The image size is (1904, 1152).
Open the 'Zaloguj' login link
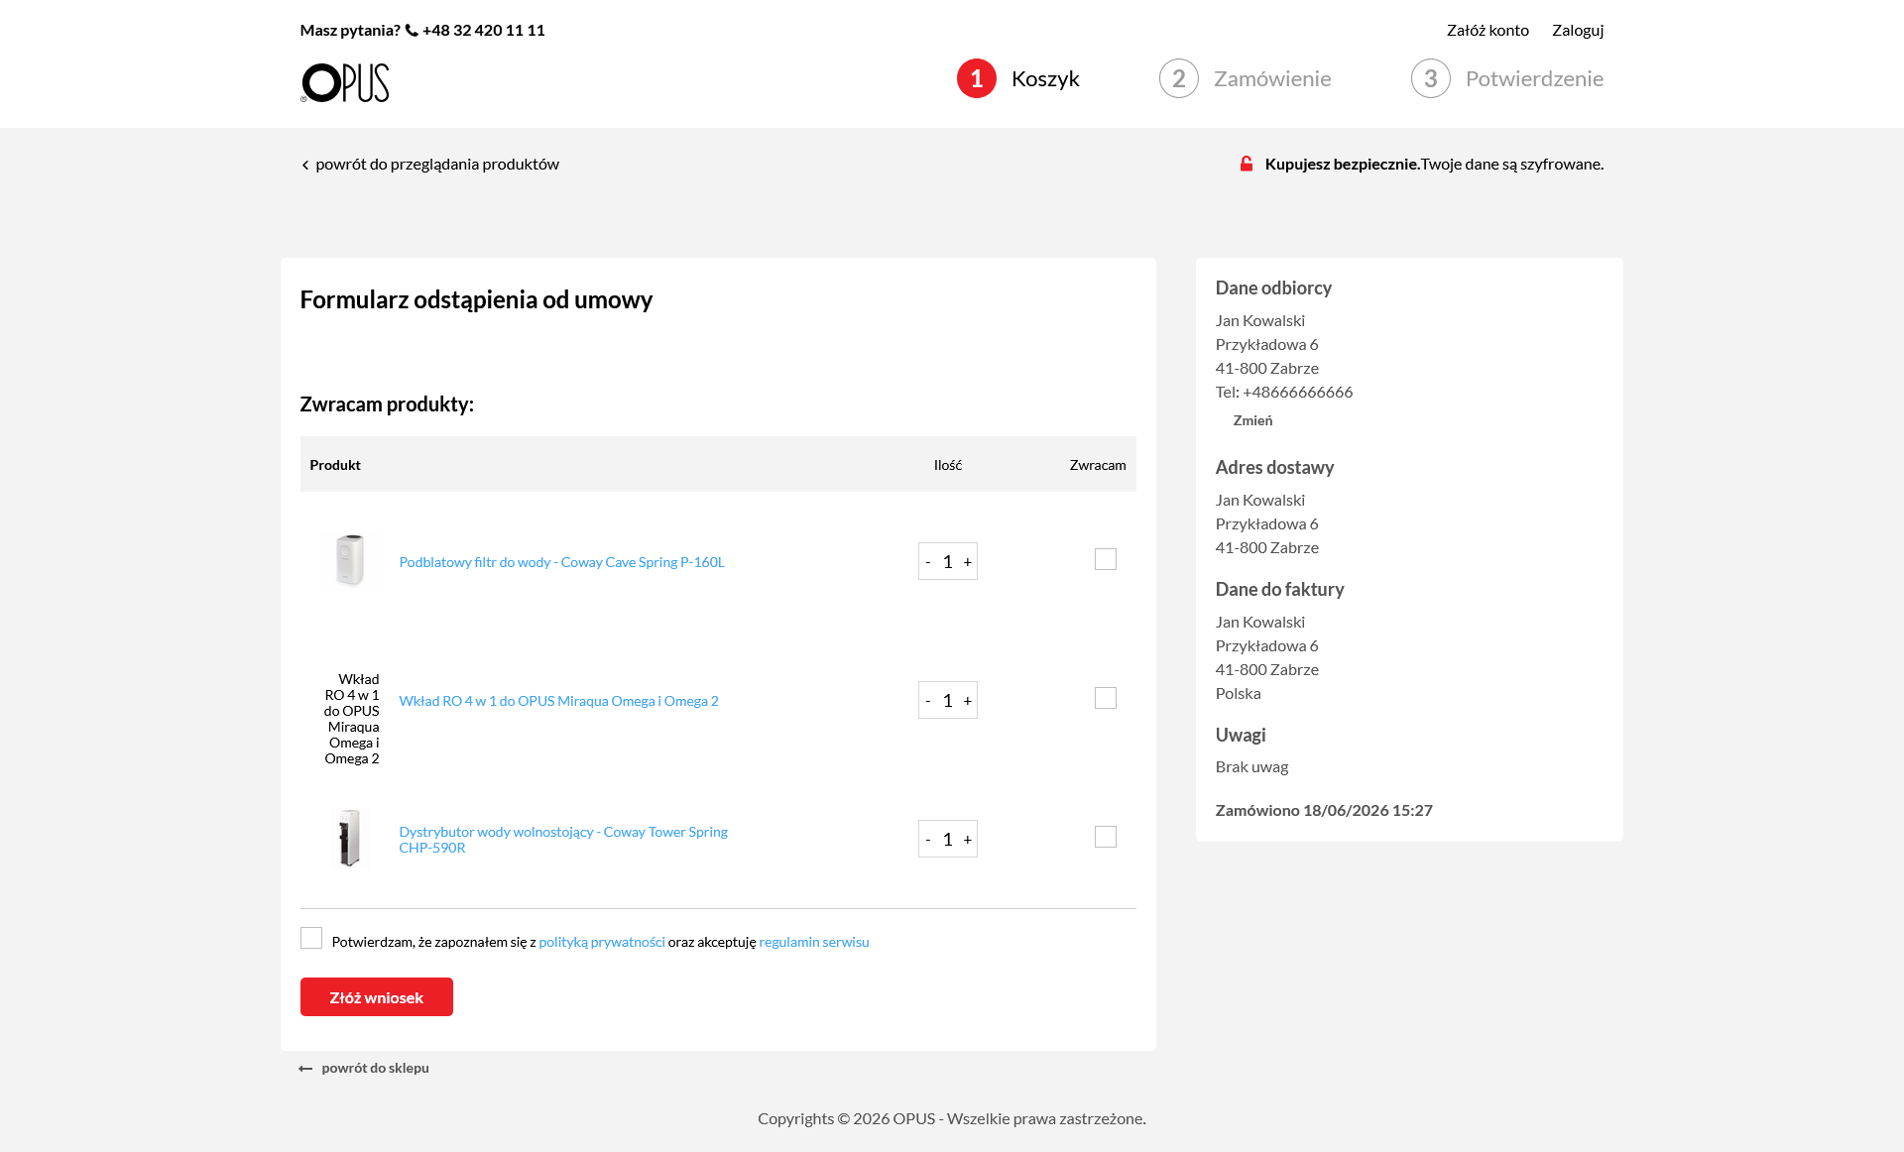coord(1578,30)
